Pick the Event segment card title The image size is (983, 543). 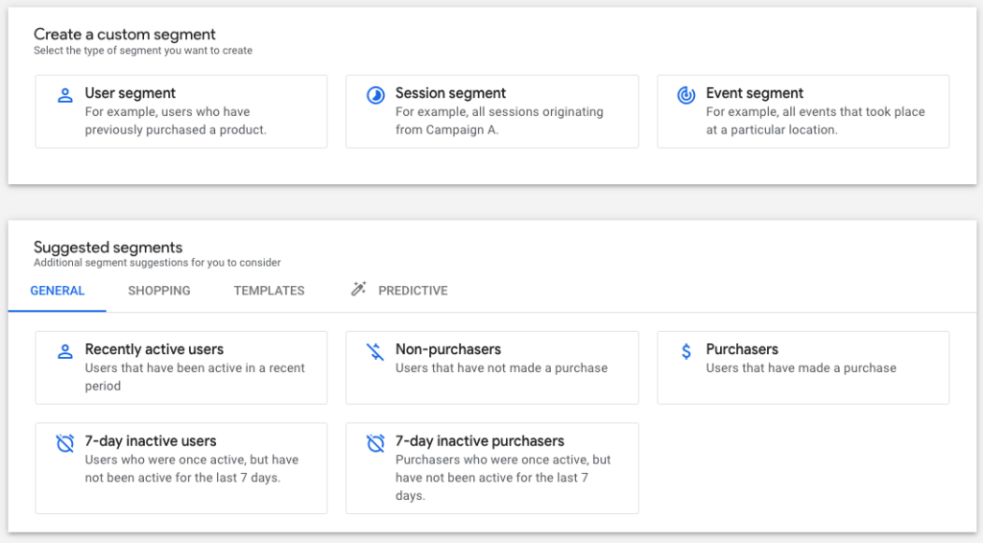click(x=755, y=93)
